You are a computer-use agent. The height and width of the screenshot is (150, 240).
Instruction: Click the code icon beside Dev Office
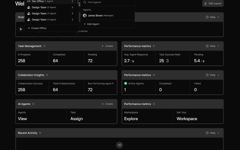point(28,1)
